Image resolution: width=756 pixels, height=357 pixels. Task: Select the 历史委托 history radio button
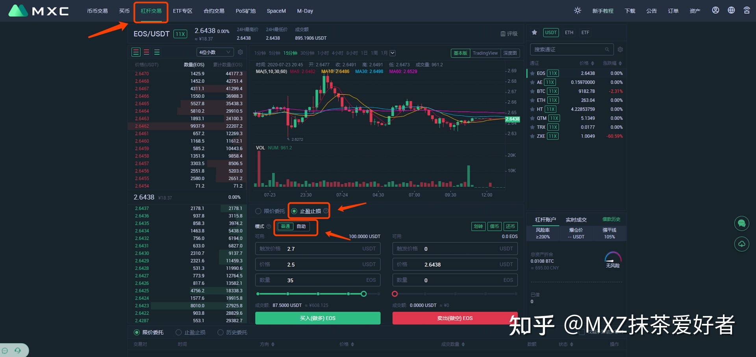point(220,333)
